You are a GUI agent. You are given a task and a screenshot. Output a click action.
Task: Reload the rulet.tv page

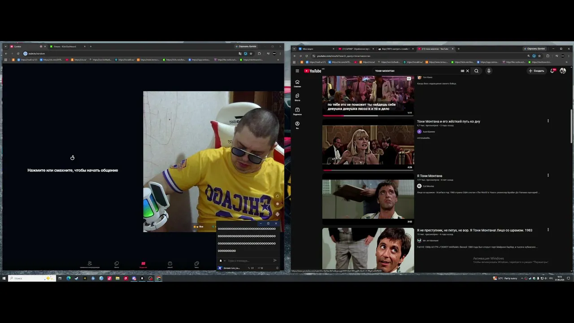pos(18,53)
